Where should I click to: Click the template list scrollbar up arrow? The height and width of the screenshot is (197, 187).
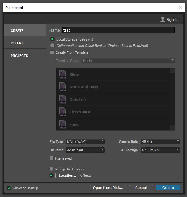(x=172, y=71)
